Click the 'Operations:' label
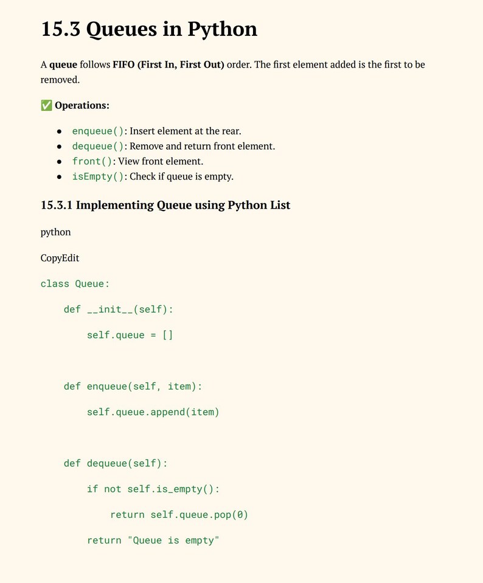 click(82, 105)
